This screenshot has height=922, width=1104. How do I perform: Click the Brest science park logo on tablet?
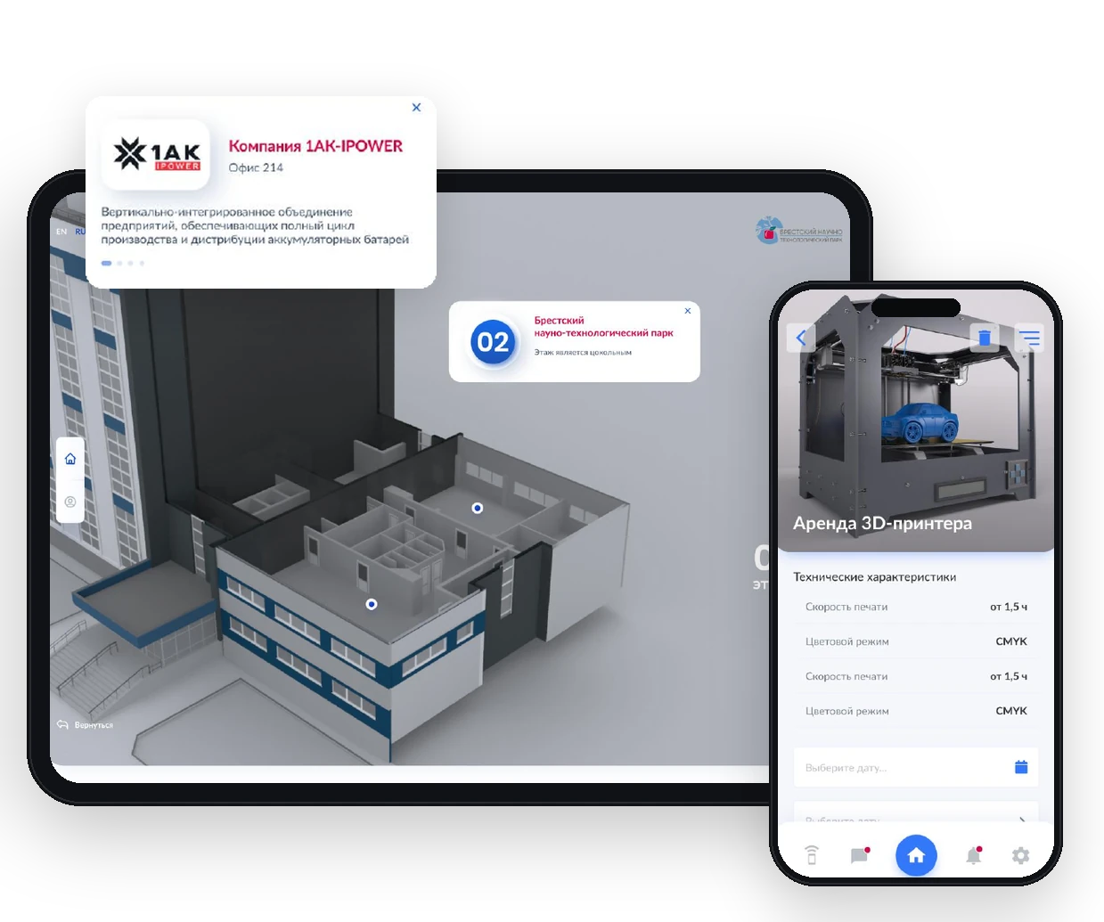coord(799,231)
